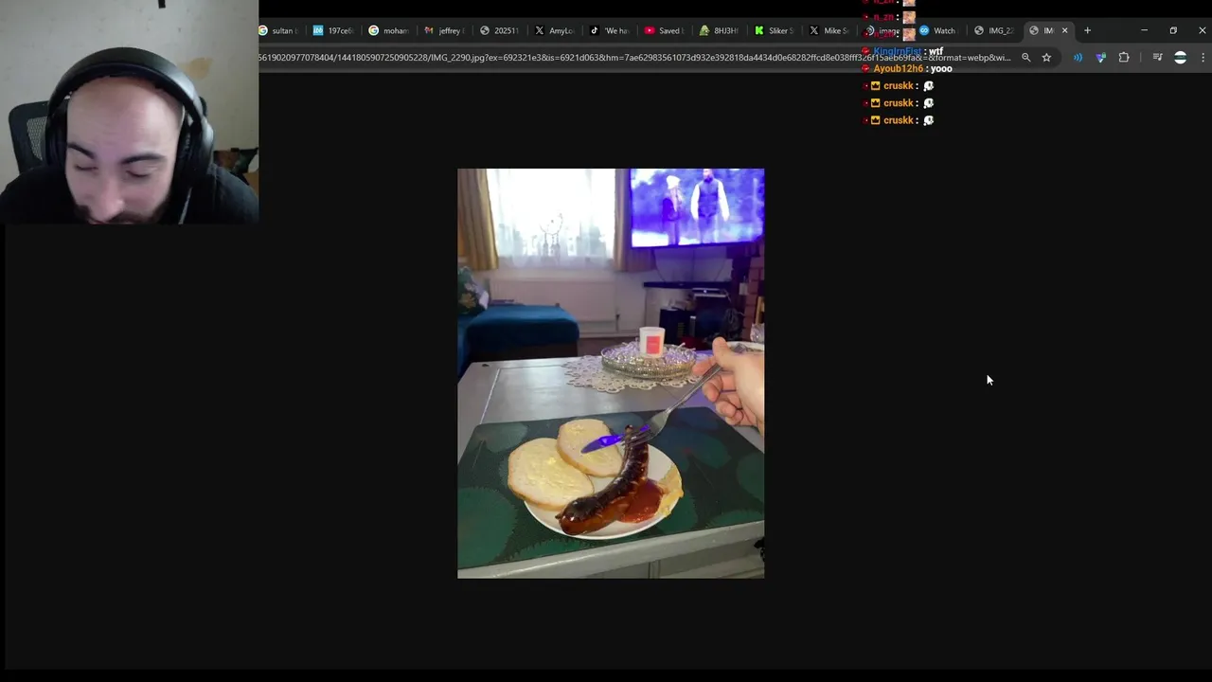Bookmark this page with the star icon

pyautogui.click(x=1046, y=58)
